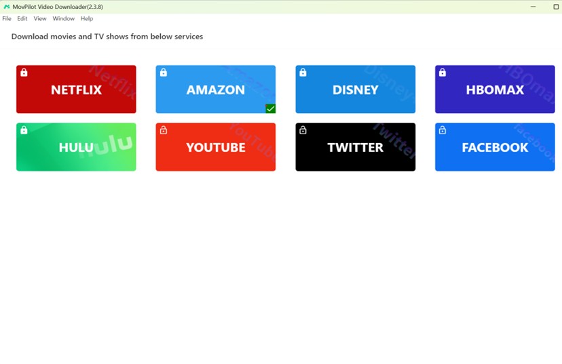Viewport: 562px width, 364px height.
Task: Choose the TWITTER service card
Action: tap(355, 146)
